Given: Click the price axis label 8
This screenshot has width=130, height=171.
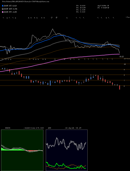Looking at the screenshot, I should pyautogui.click(x=124, y=75).
